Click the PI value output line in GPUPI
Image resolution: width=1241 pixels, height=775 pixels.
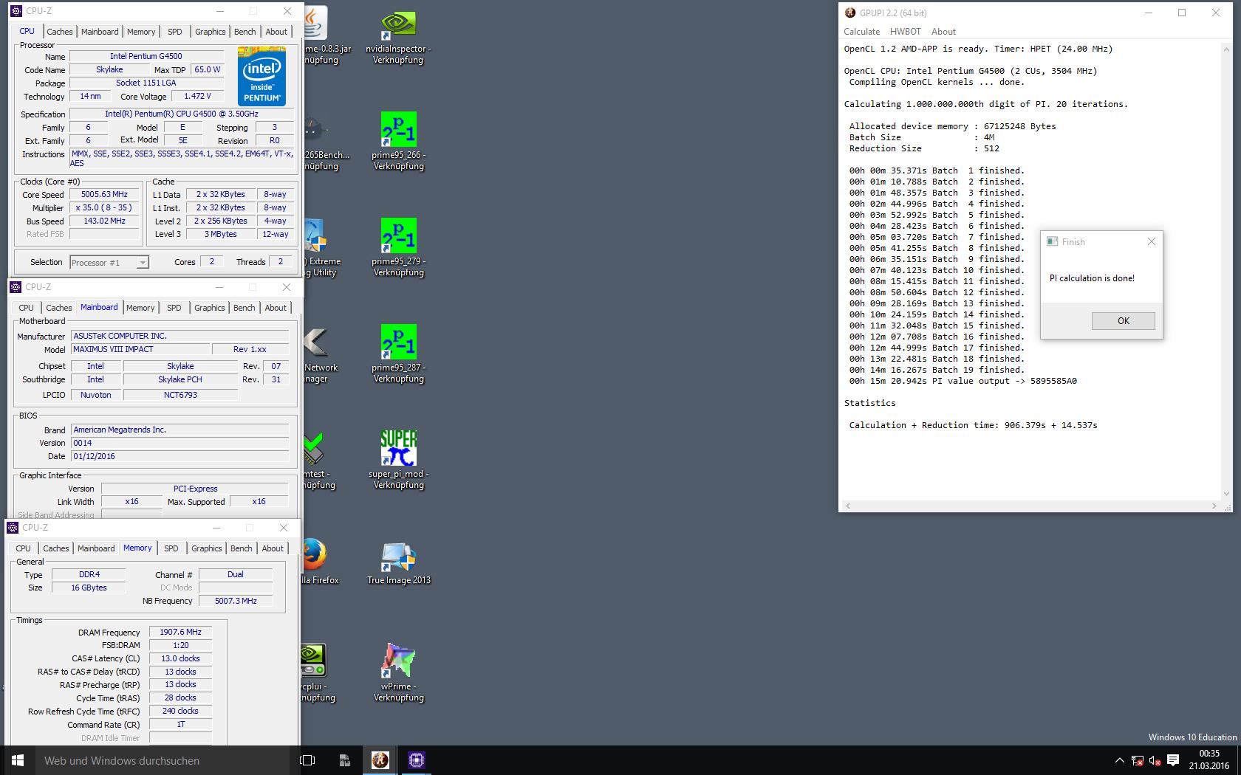click(963, 381)
